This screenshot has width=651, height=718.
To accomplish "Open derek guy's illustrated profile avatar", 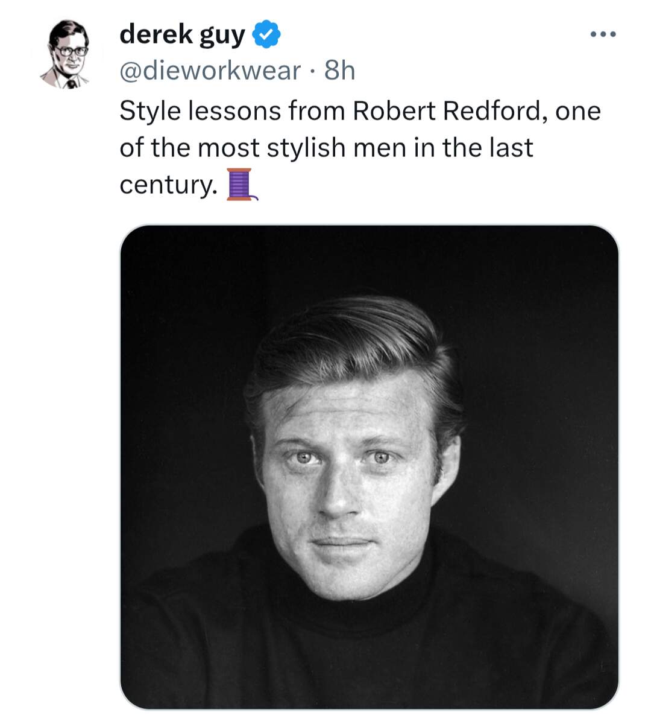I will pyautogui.click(x=67, y=54).
